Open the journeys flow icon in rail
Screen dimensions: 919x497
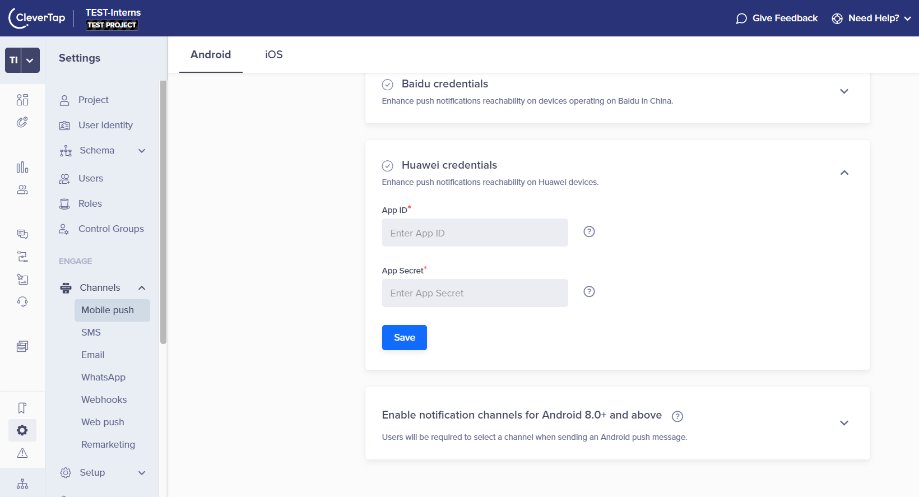pyautogui.click(x=22, y=257)
